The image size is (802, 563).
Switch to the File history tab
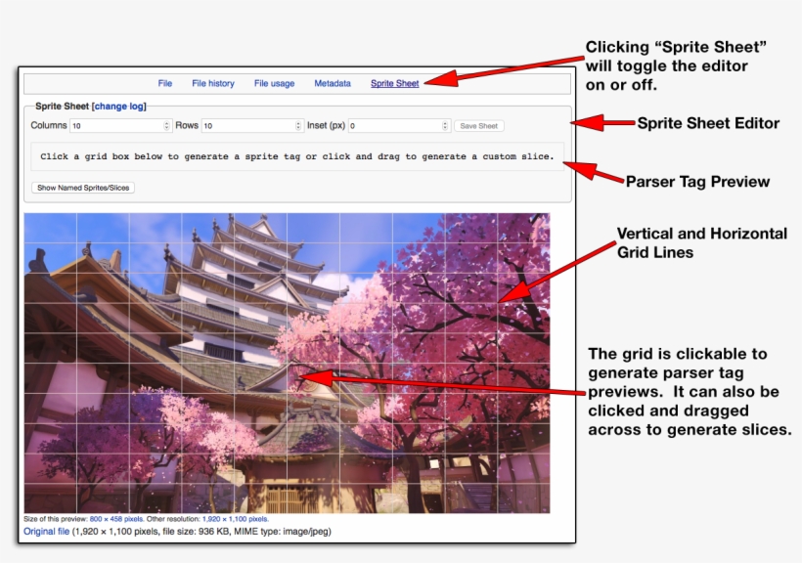(x=212, y=84)
